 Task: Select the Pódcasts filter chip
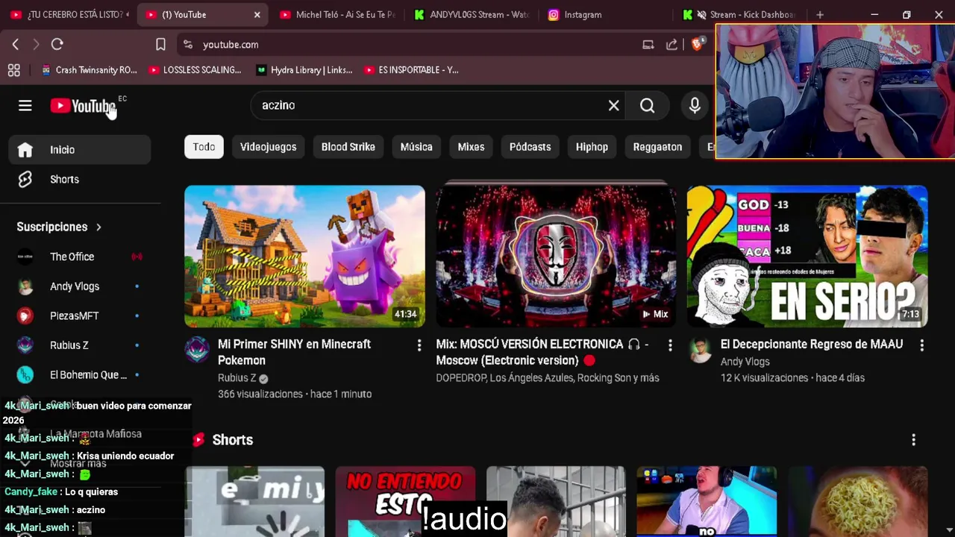[530, 147]
